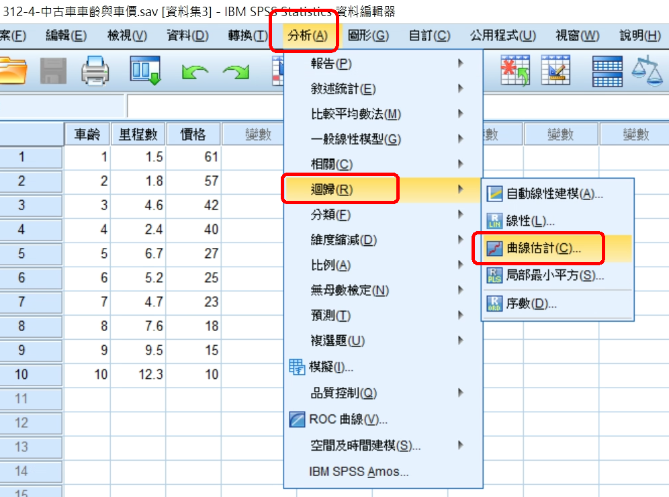The height and width of the screenshot is (497, 669).
Task: Click the Redo arrow icon
Action: (x=235, y=71)
